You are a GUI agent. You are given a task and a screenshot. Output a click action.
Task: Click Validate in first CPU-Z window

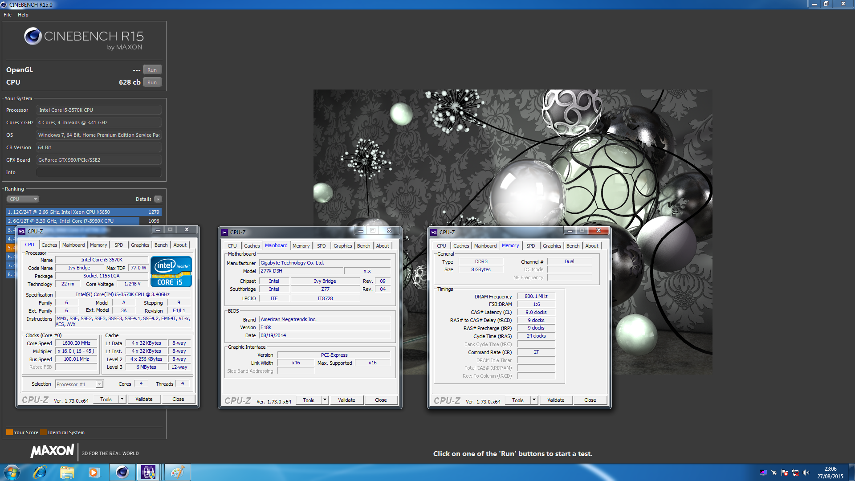point(144,399)
